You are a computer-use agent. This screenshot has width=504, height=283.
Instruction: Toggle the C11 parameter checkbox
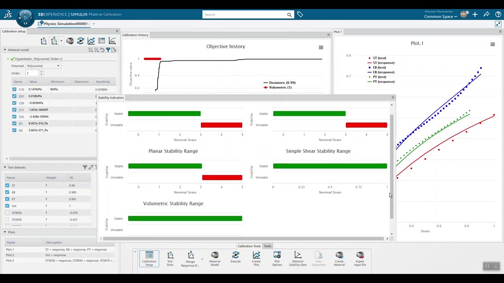(14, 110)
